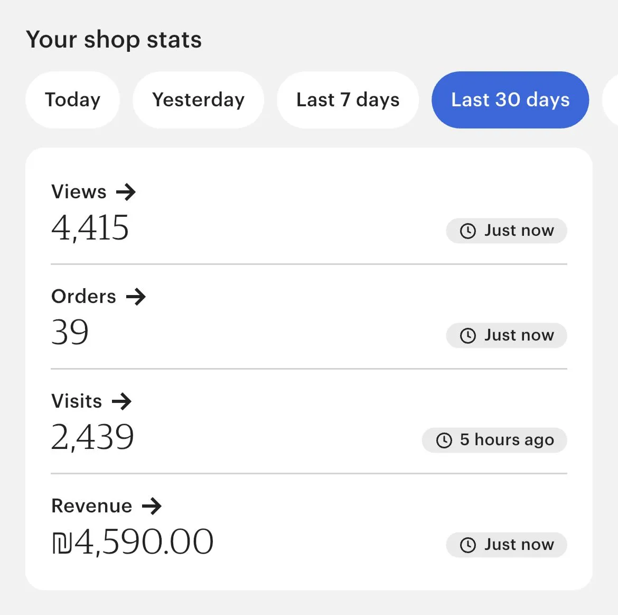Click the arrow icon next to Views
This screenshot has width=618, height=615.
click(x=126, y=192)
